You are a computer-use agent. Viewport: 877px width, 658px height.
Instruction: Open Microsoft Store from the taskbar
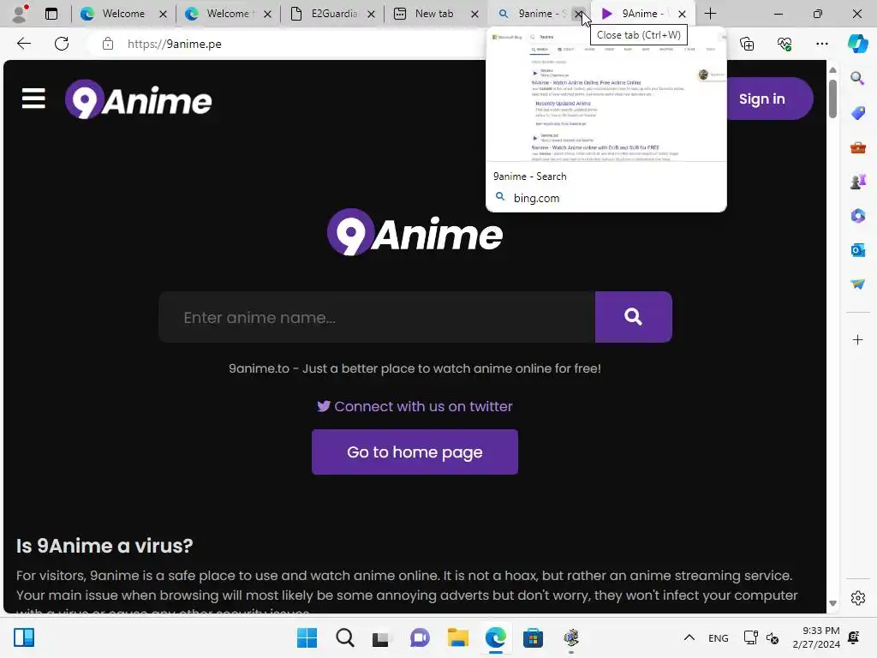533,637
